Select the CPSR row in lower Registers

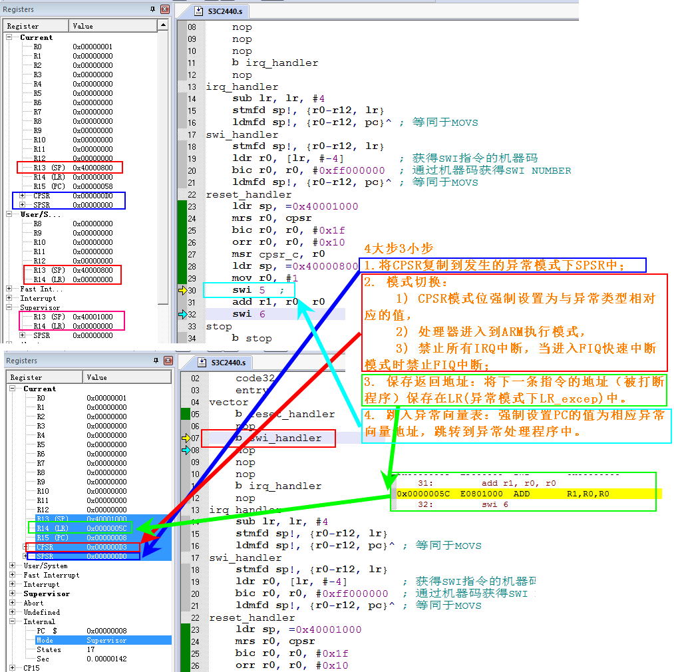103,547
